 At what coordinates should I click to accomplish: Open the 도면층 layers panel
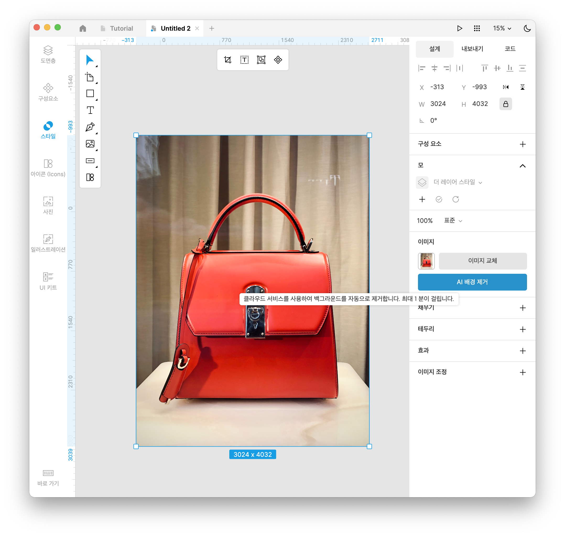[x=48, y=54]
